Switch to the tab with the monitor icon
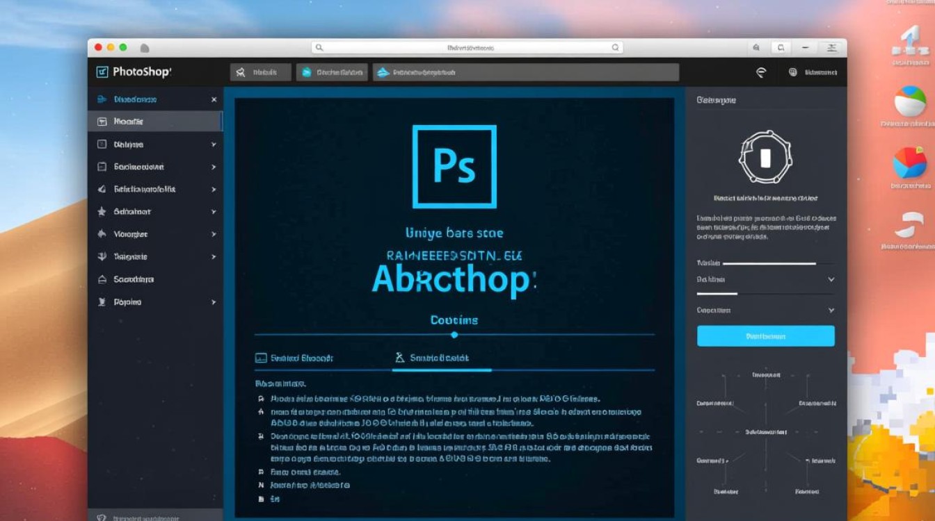 pyautogui.click(x=294, y=358)
